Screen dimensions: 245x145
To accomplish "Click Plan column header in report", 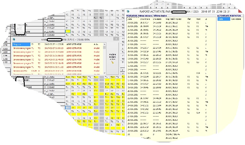I will click(x=189, y=19).
